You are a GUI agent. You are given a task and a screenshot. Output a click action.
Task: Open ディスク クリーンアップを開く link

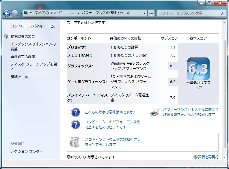tap(33, 67)
